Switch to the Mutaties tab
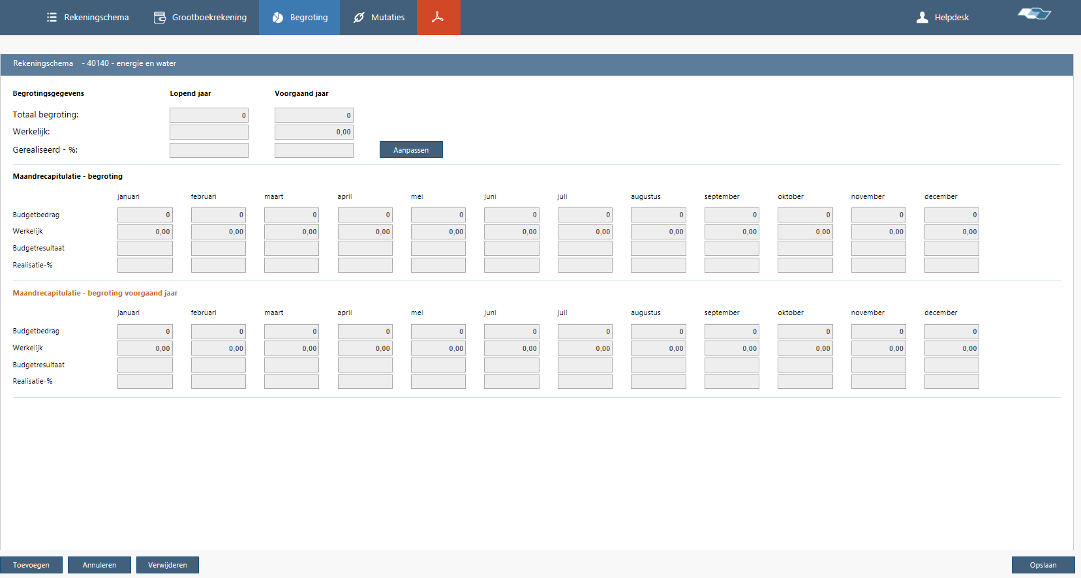Viewport: 1081px width, 578px height. point(388,18)
